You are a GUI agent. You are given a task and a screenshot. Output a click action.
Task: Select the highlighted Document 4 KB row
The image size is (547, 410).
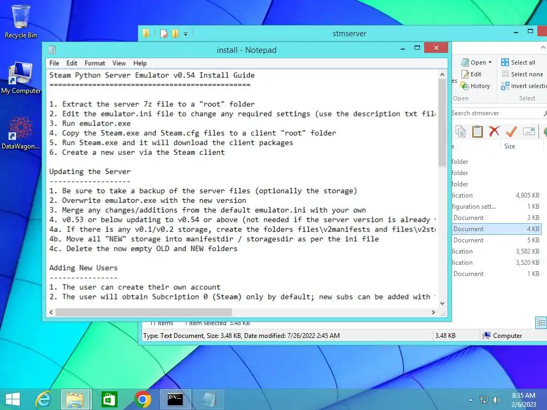pos(497,229)
